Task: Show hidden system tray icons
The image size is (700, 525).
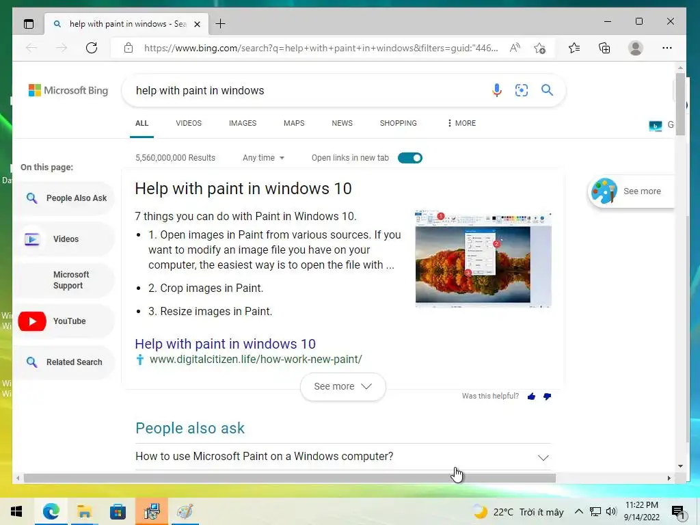Action: [578, 511]
